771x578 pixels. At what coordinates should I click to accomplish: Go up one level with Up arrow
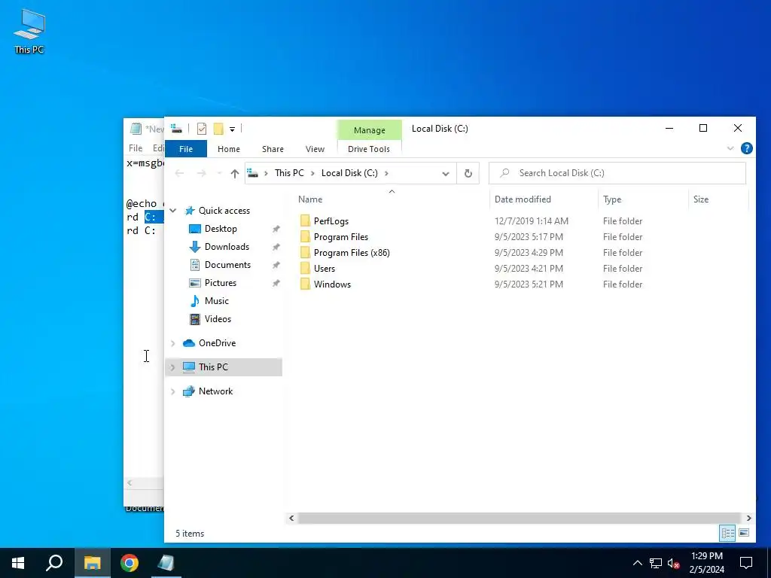235,173
